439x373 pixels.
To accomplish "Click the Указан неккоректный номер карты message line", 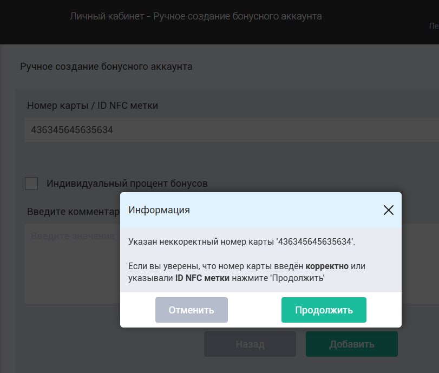I will point(241,241).
